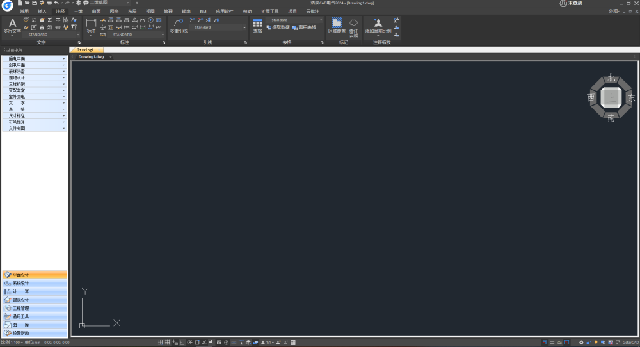
Task: Switch to the 插入 ribbon tab
Action: pos(42,12)
